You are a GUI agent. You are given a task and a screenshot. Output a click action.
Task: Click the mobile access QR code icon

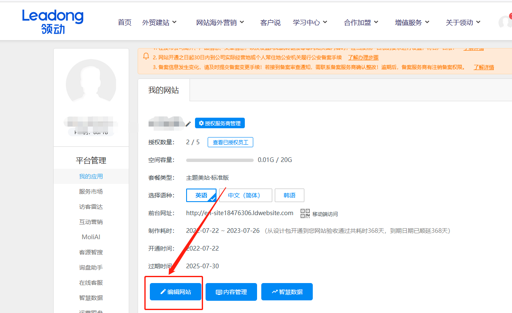305,213
